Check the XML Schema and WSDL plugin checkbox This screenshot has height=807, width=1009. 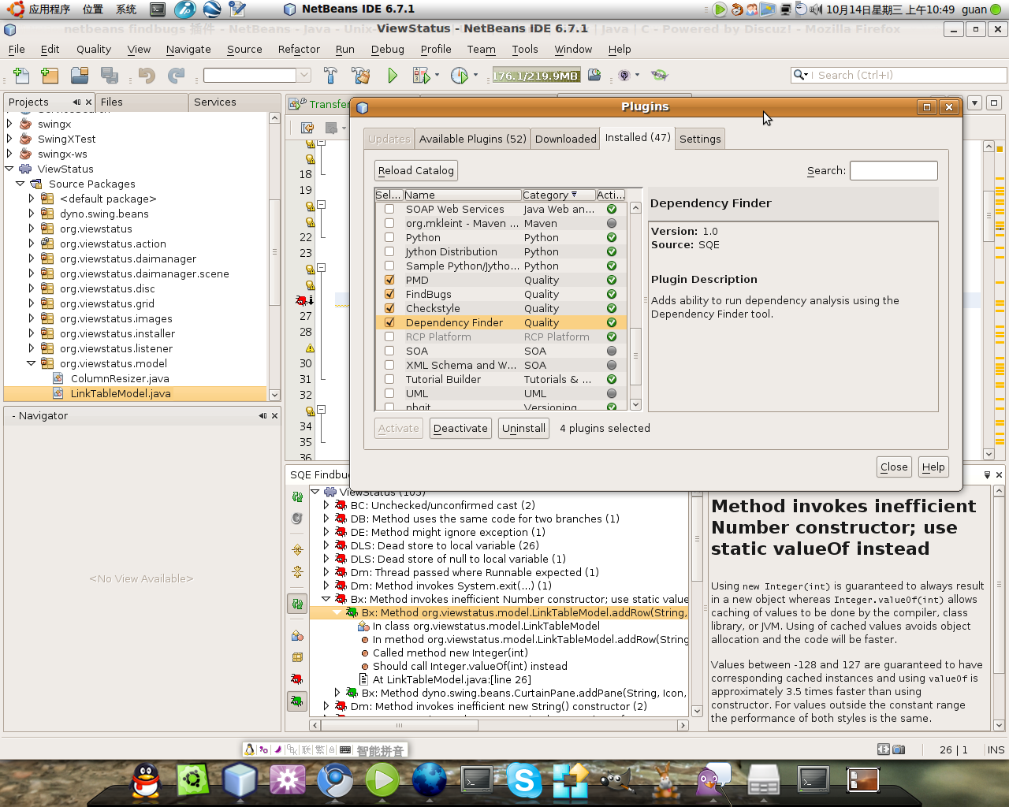[389, 365]
